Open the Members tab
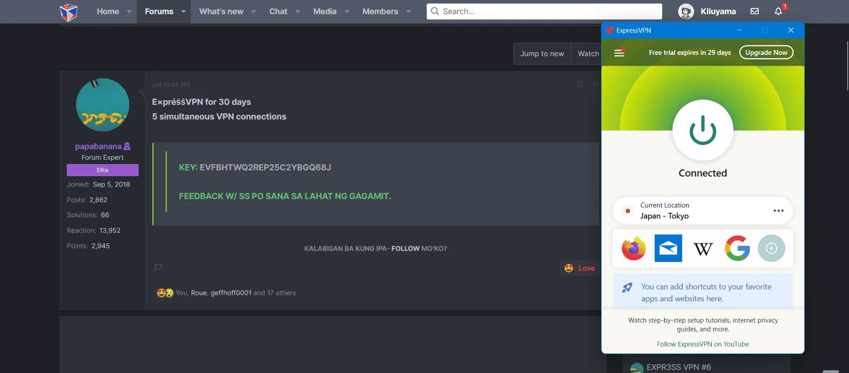The width and height of the screenshot is (849, 373). (380, 12)
